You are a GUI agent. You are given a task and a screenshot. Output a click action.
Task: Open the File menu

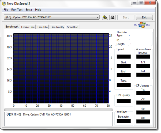tap(6, 10)
